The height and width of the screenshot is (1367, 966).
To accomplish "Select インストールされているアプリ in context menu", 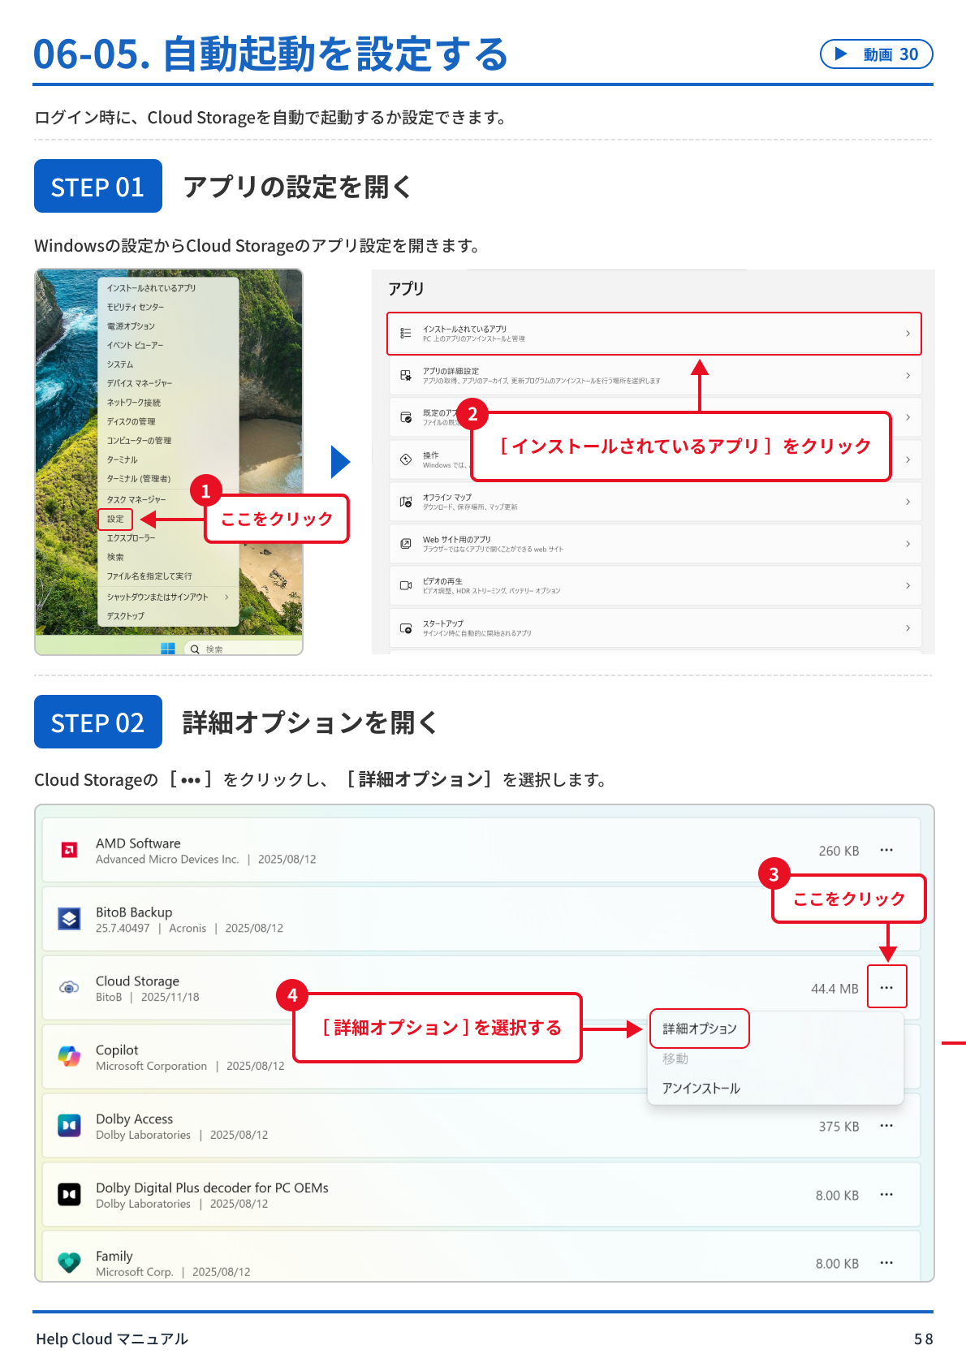I will pyautogui.click(x=151, y=288).
